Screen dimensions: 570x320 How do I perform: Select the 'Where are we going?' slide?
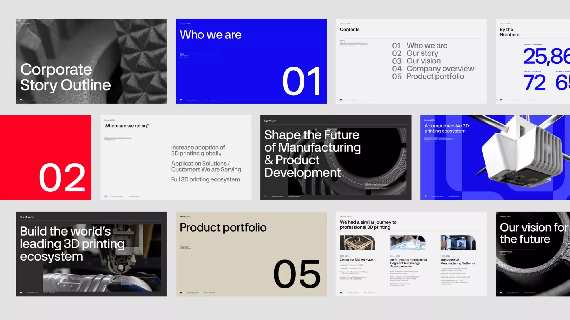pyautogui.click(x=176, y=157)
